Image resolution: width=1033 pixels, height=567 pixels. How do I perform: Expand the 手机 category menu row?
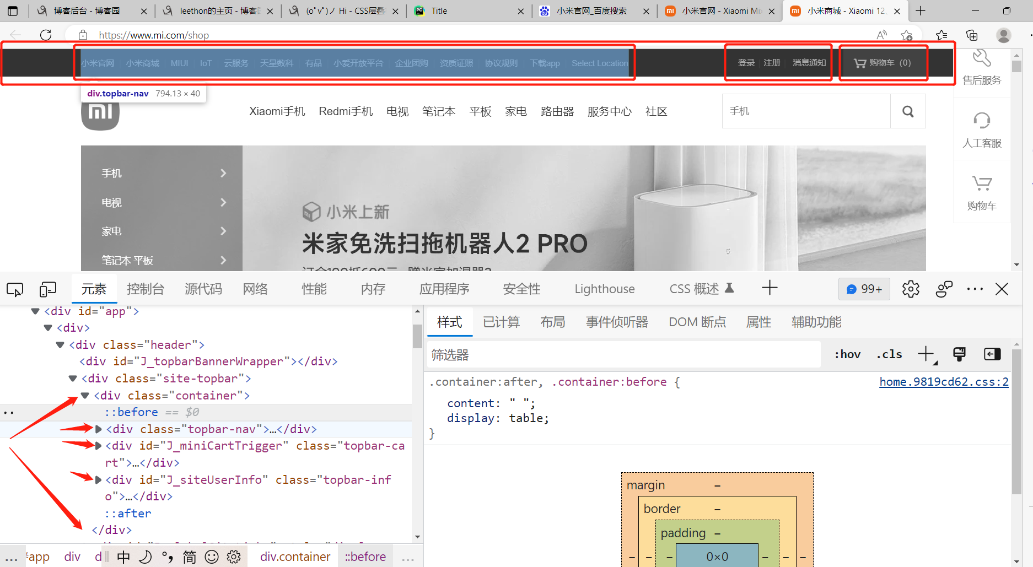click(x=162, y=173)
